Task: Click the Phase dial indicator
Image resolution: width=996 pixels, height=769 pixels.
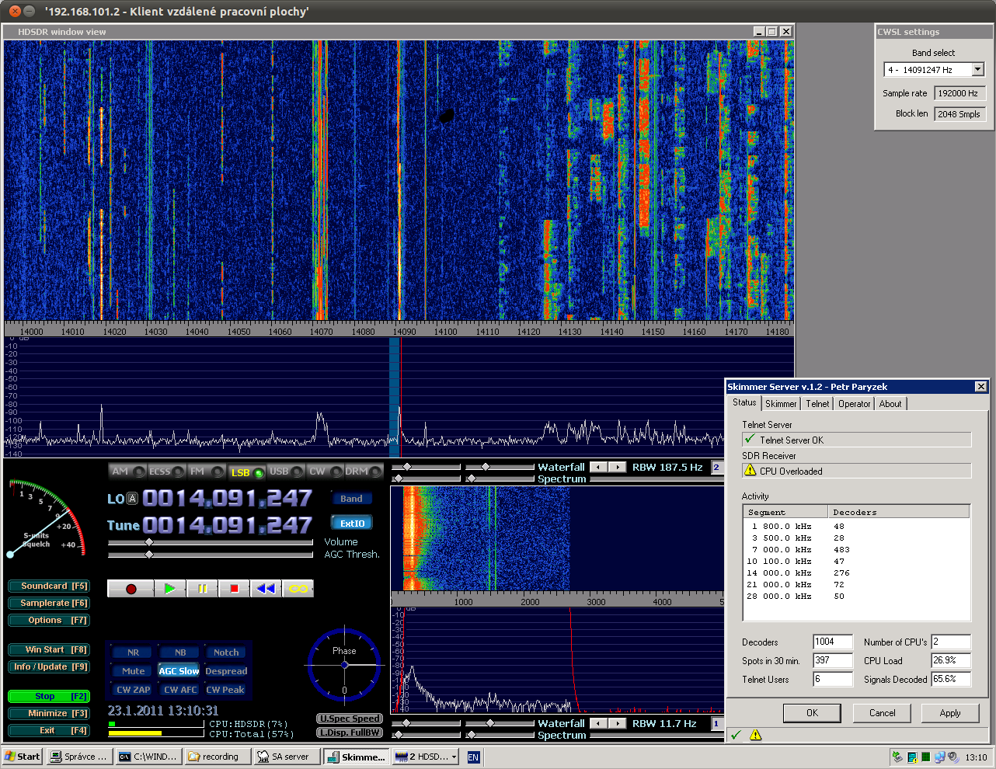Action: click(344, 666)
